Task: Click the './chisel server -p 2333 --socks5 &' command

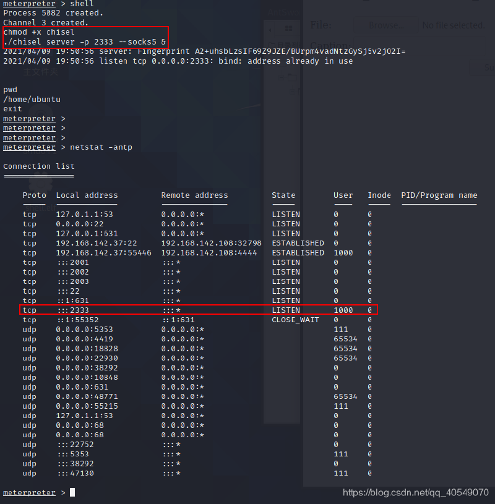Action: pos(85,42)
